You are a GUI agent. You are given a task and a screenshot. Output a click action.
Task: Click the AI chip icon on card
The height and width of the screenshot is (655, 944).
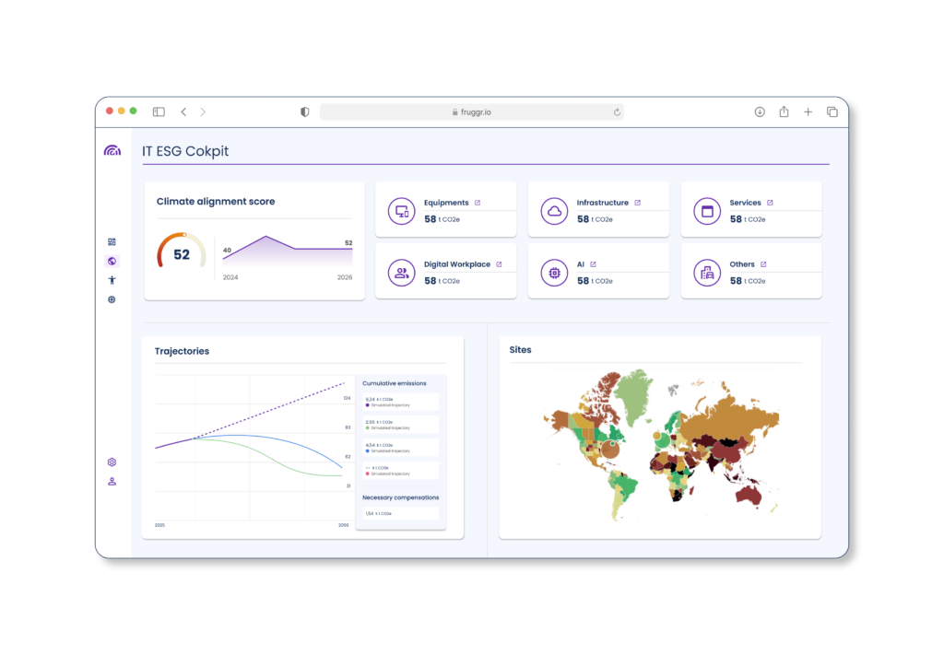click(x=554, y=273)
